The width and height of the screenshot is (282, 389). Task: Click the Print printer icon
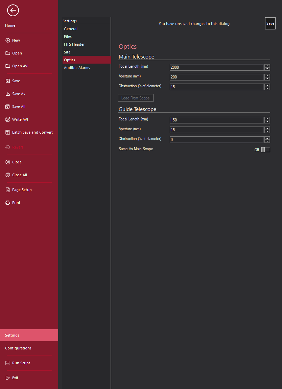8,203
